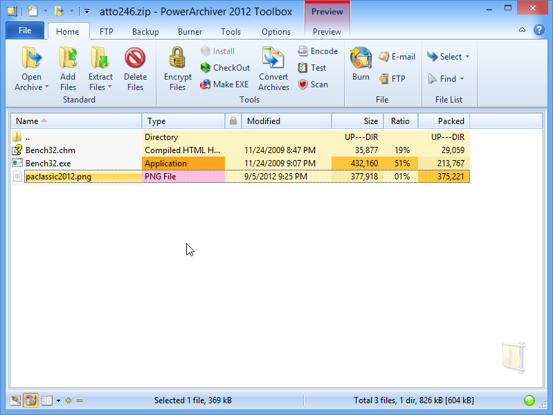Click the 11/24/2009 8:47 PM modified cell
The width and height of the screenshot is (553, 415).
coord(280,150)
